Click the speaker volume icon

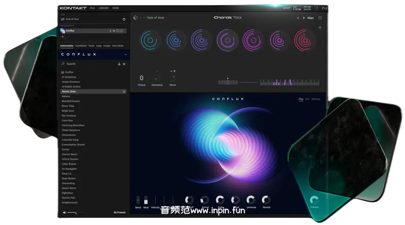(x=65, y=213)
